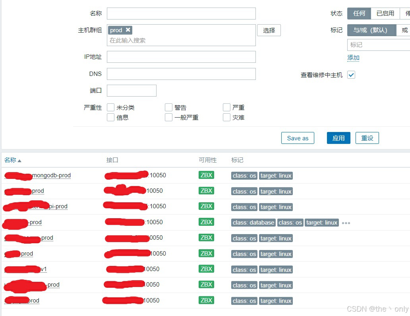Check the 灾难 severity box
The image size is (410, 316).
tap(226, 117)
